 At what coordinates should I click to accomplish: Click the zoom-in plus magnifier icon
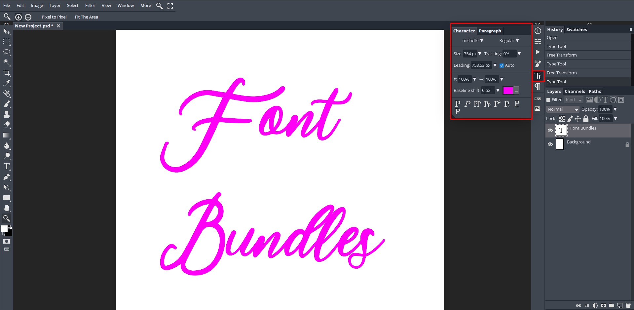pos(19,17)
